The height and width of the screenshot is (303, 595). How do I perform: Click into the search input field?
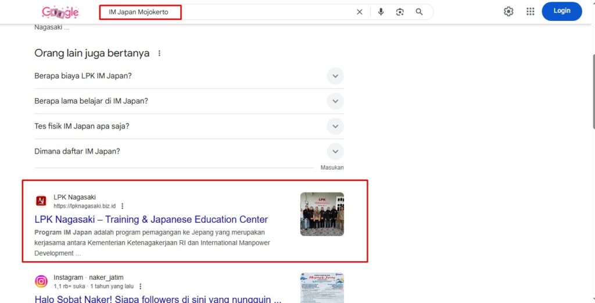(232, 12)
